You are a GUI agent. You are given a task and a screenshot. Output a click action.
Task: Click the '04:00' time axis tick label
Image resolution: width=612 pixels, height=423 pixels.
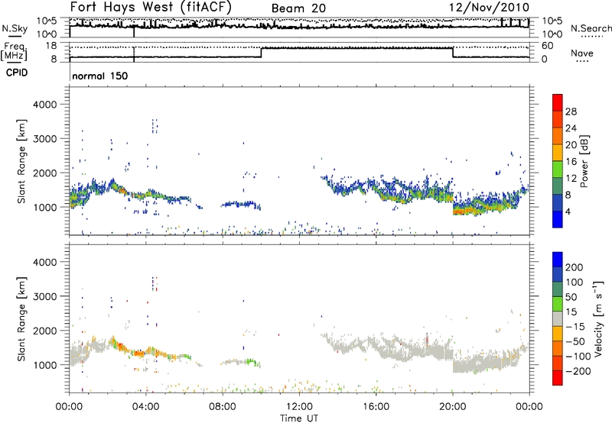click(x=146, y=407)
